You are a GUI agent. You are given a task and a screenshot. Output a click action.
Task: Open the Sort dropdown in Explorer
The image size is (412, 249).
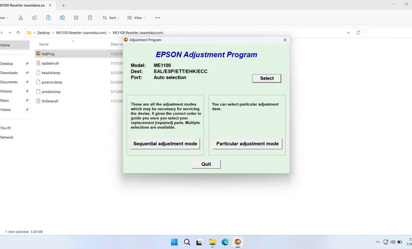tap(111, 18)
